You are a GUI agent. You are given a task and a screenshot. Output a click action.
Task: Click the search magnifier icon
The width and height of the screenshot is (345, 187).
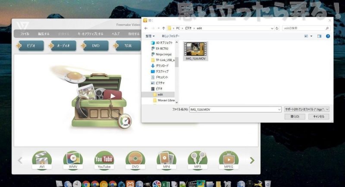coord(327,28)
